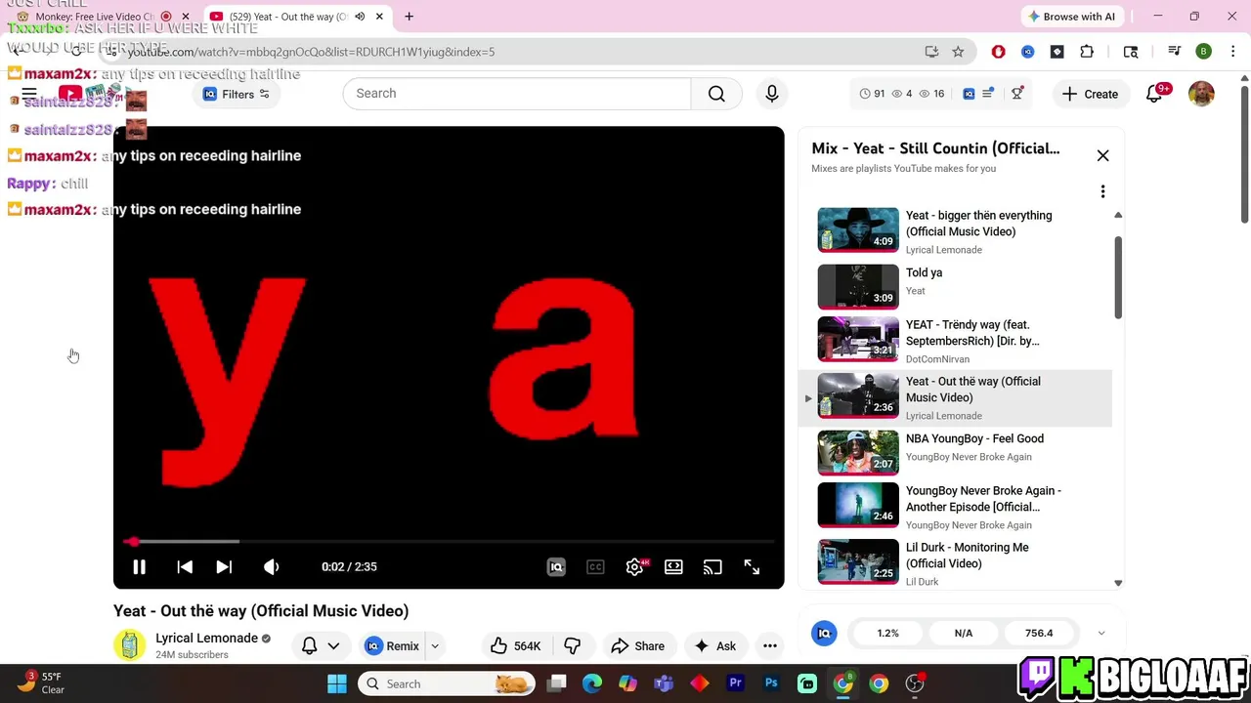The width and height of the screenshot is (1251, 703).
Task: Dislike the video
Action: (573, 646)
